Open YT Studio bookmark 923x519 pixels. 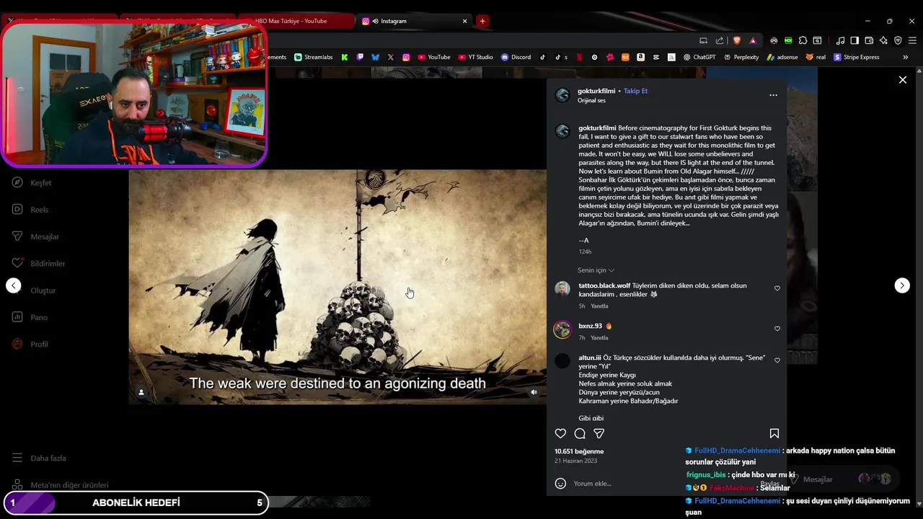coord(475,57)
